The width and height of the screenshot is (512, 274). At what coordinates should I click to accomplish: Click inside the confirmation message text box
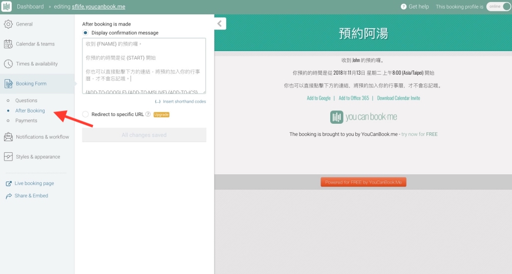click(144, 65)
